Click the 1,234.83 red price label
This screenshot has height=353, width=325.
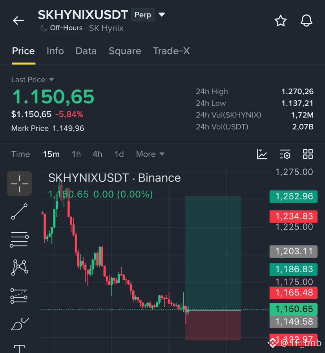point(294,217)
